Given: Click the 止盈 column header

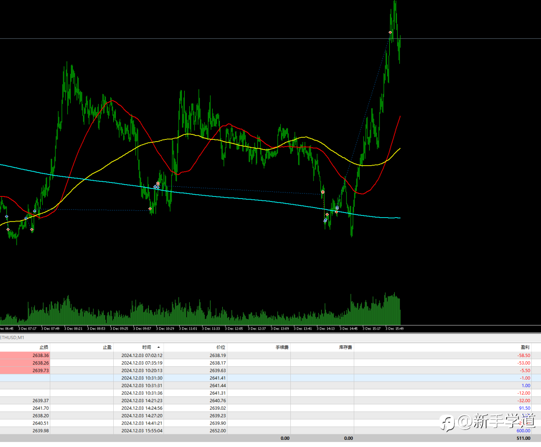Looking at the screenshot, I should (107, 347).
